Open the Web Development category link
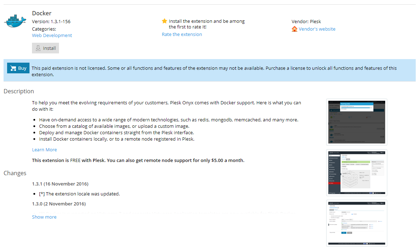 52,36
